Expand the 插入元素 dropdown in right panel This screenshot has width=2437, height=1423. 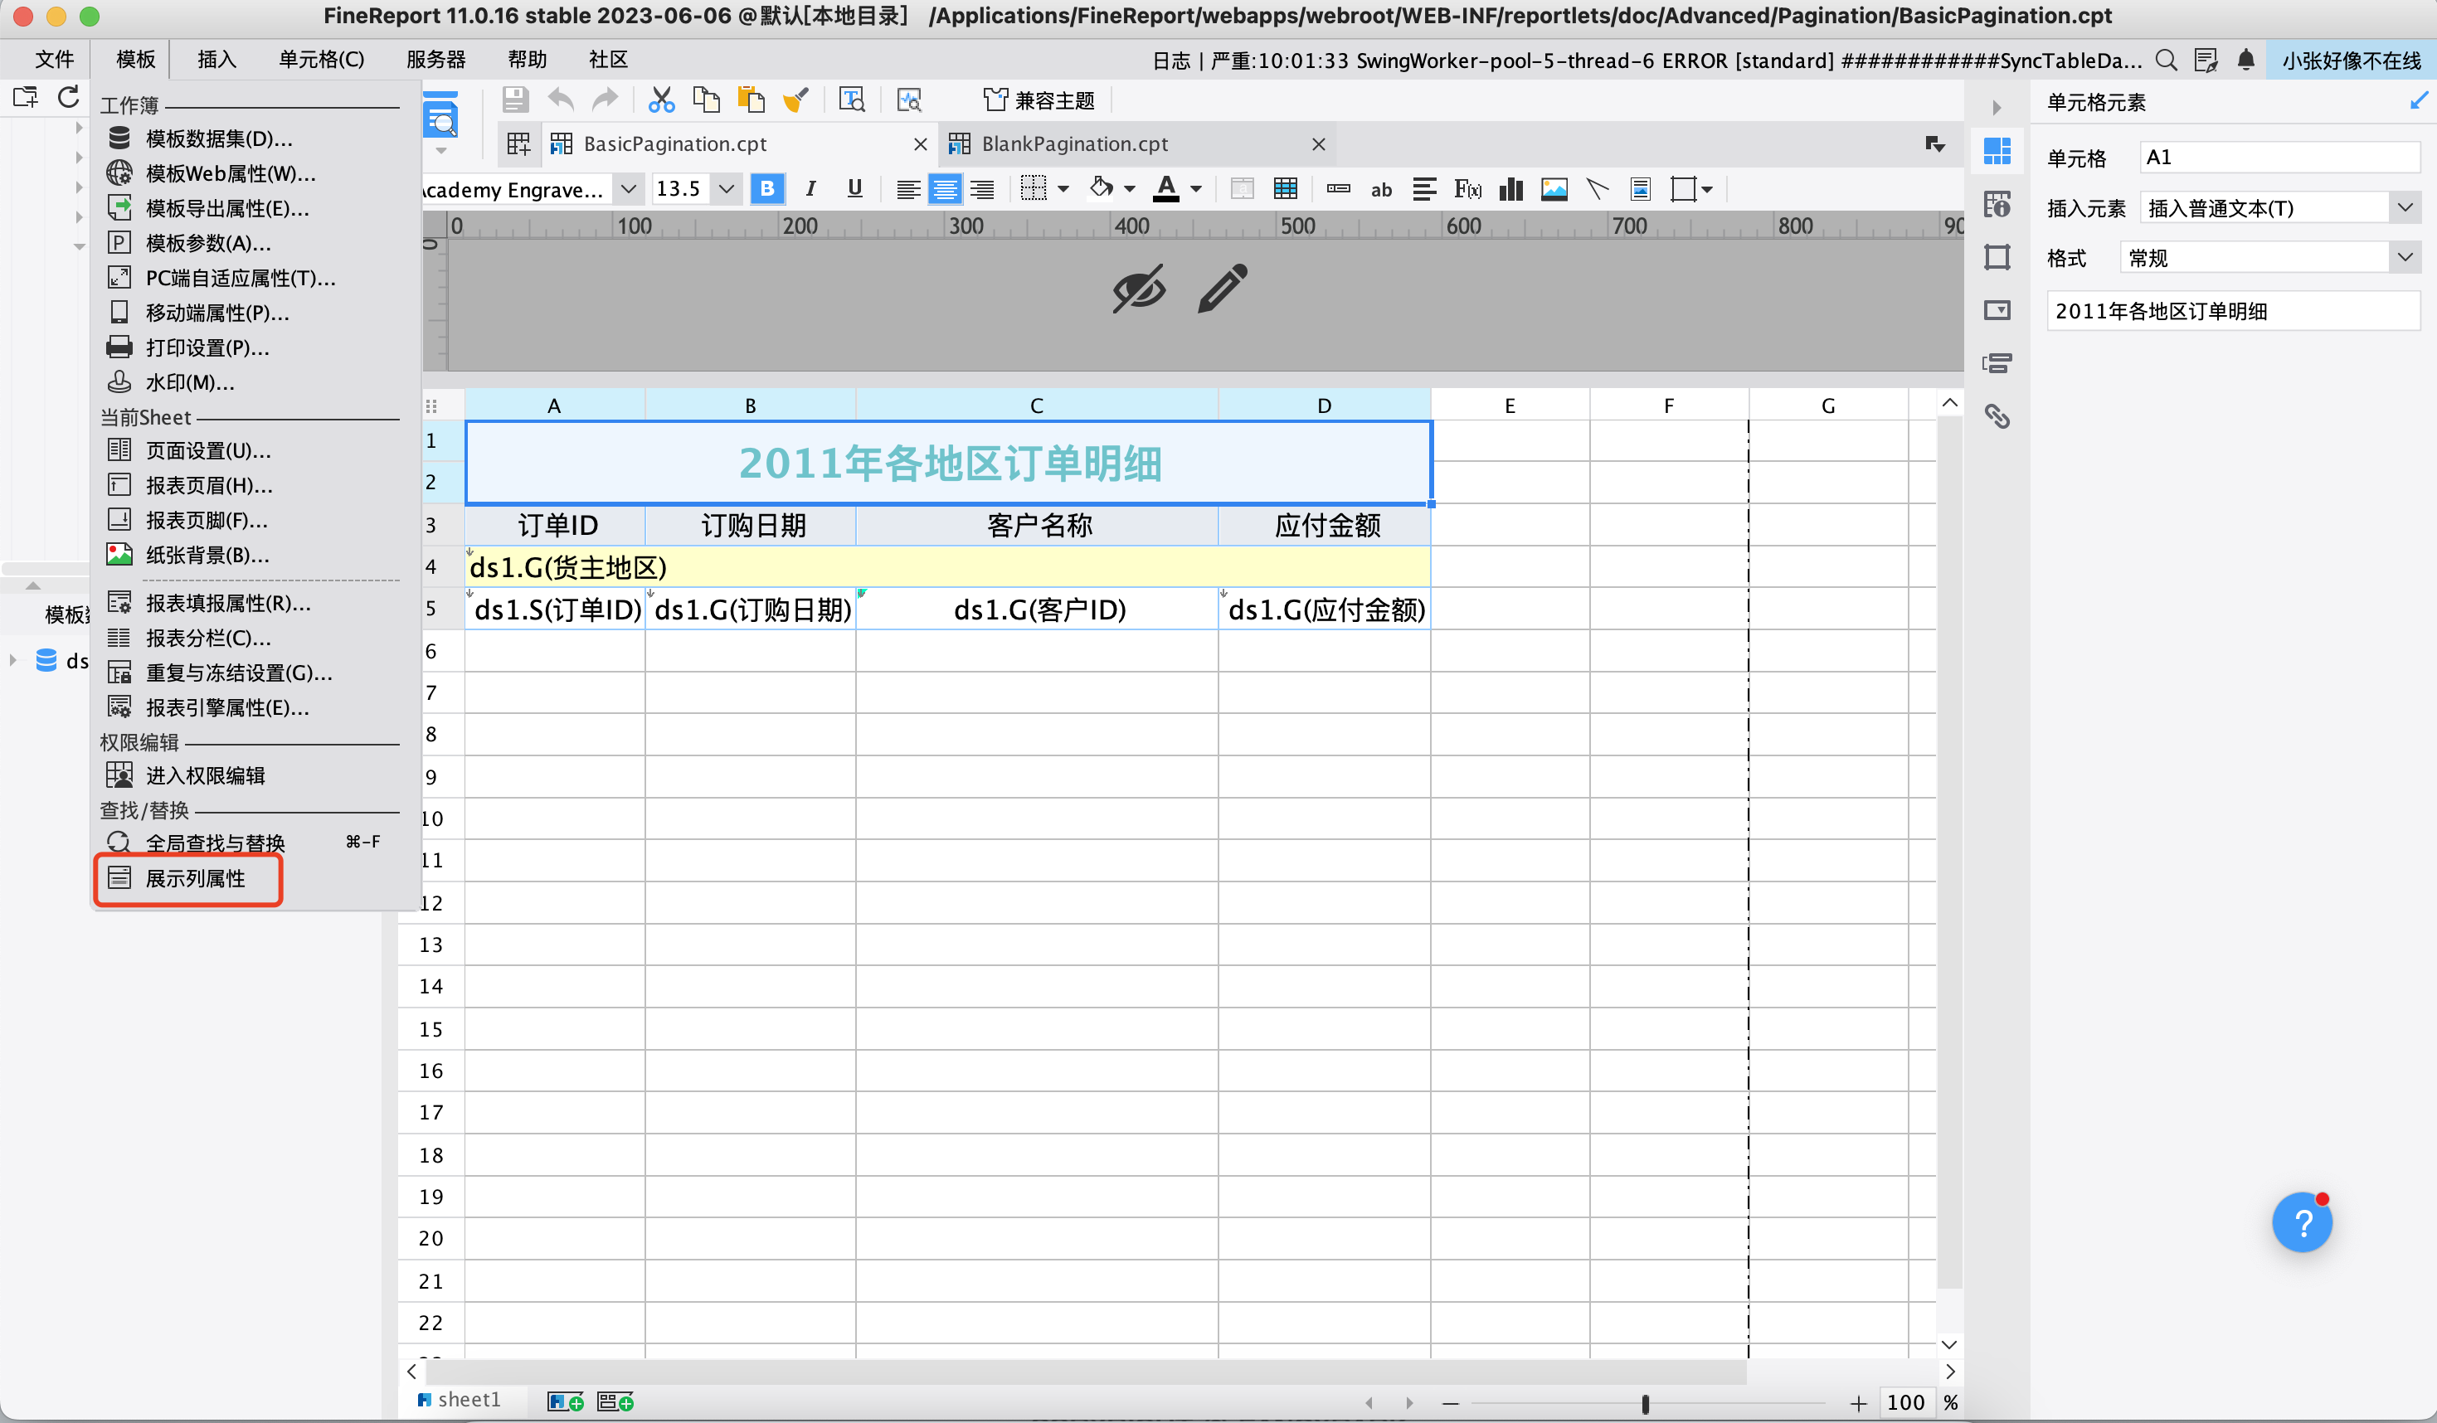(2404, 208)
